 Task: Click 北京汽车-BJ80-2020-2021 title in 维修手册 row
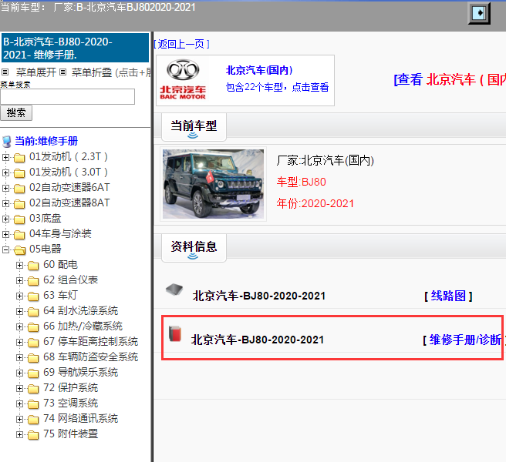coord(258,340)
